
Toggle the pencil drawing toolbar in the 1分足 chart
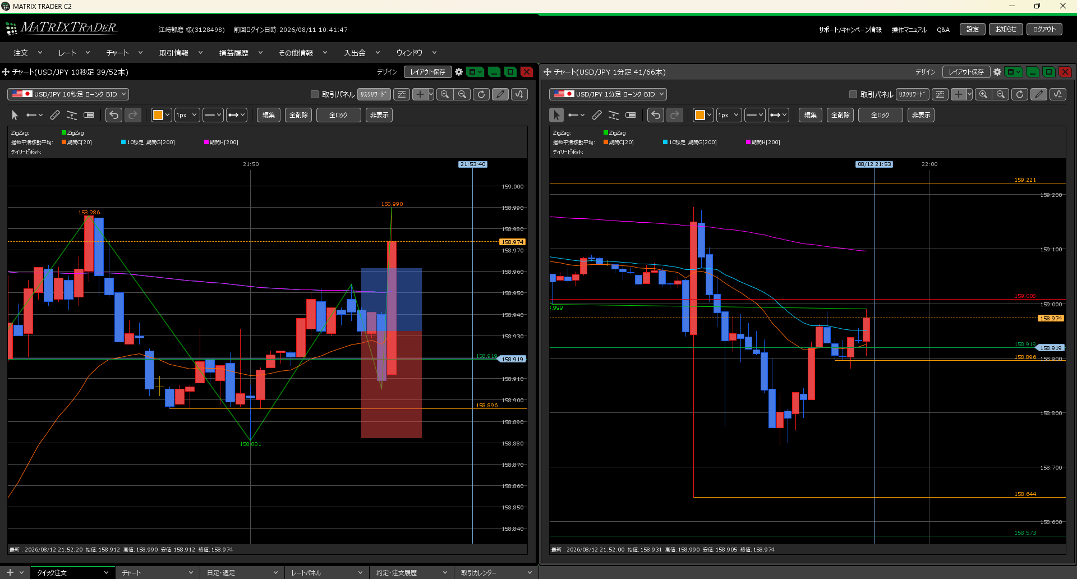pos(1039,94)
